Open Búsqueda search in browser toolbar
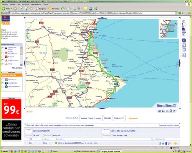The height and width of the screenshot is (153, 192). click(x=41, y=9)
